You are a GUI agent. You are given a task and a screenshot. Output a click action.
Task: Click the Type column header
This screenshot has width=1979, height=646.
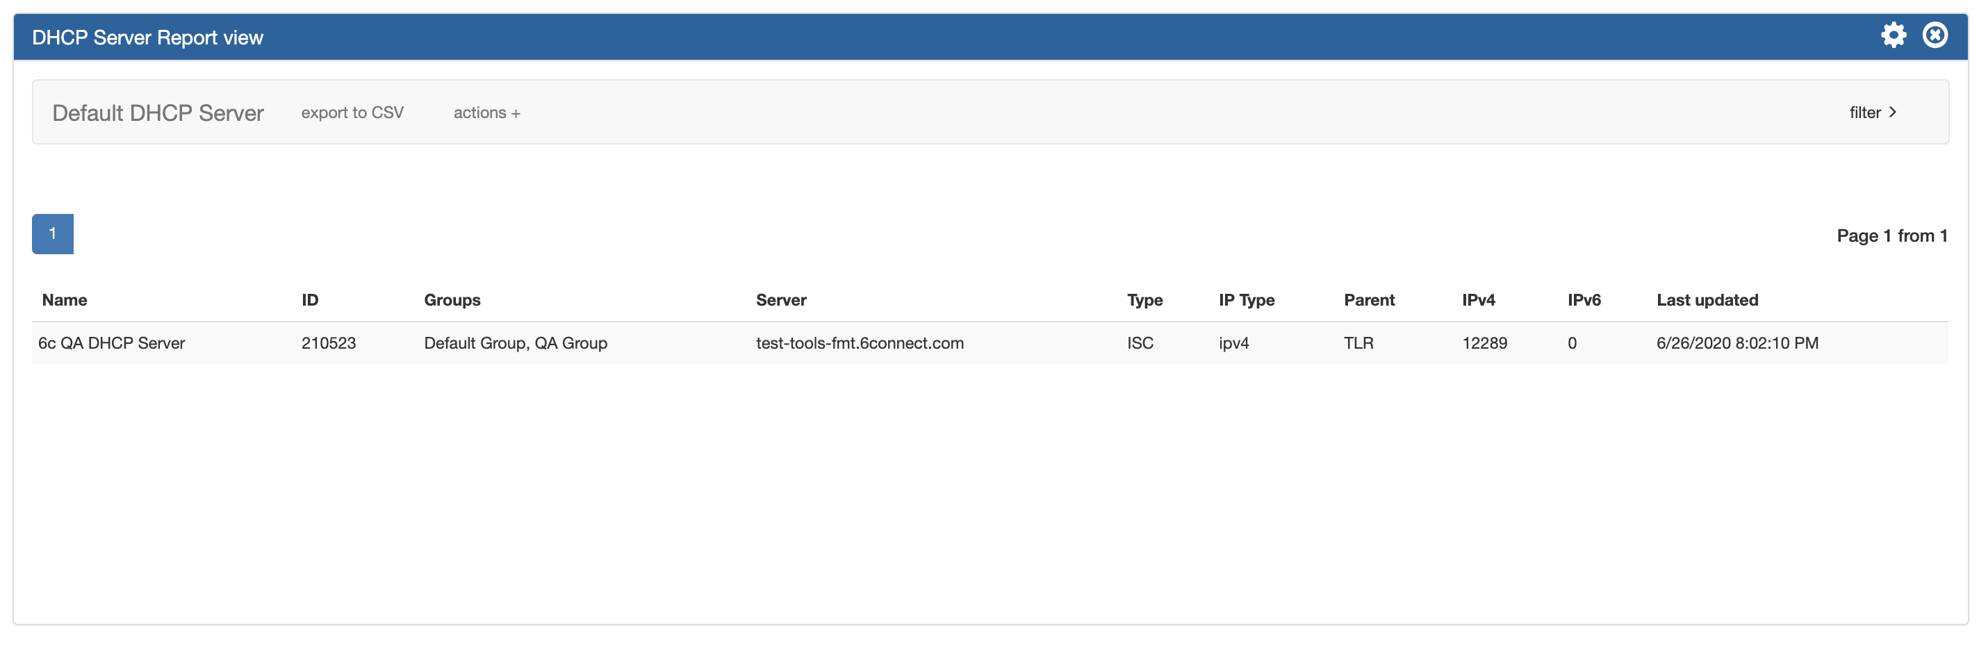(x=1144, y=300)
